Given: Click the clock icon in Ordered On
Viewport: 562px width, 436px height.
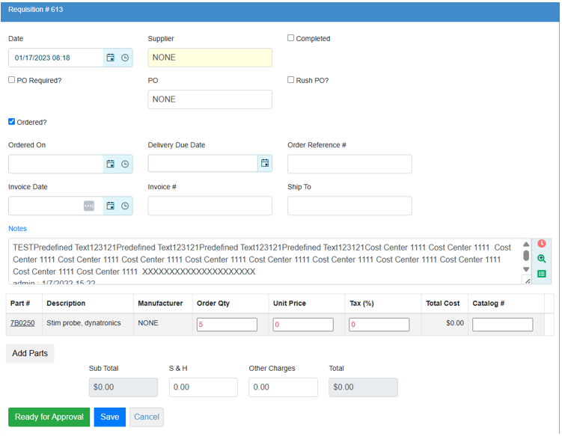Looking at the screenshot, I should 125,164.
